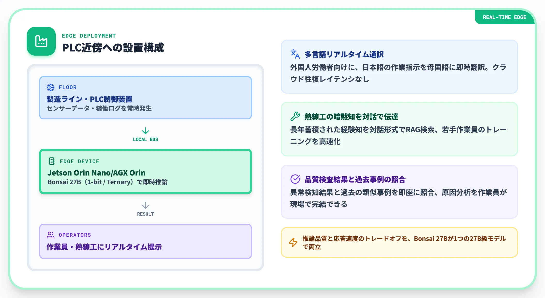Click the lightning bolt icon in yellow card

pyautogui.click(x=293, y=242)
